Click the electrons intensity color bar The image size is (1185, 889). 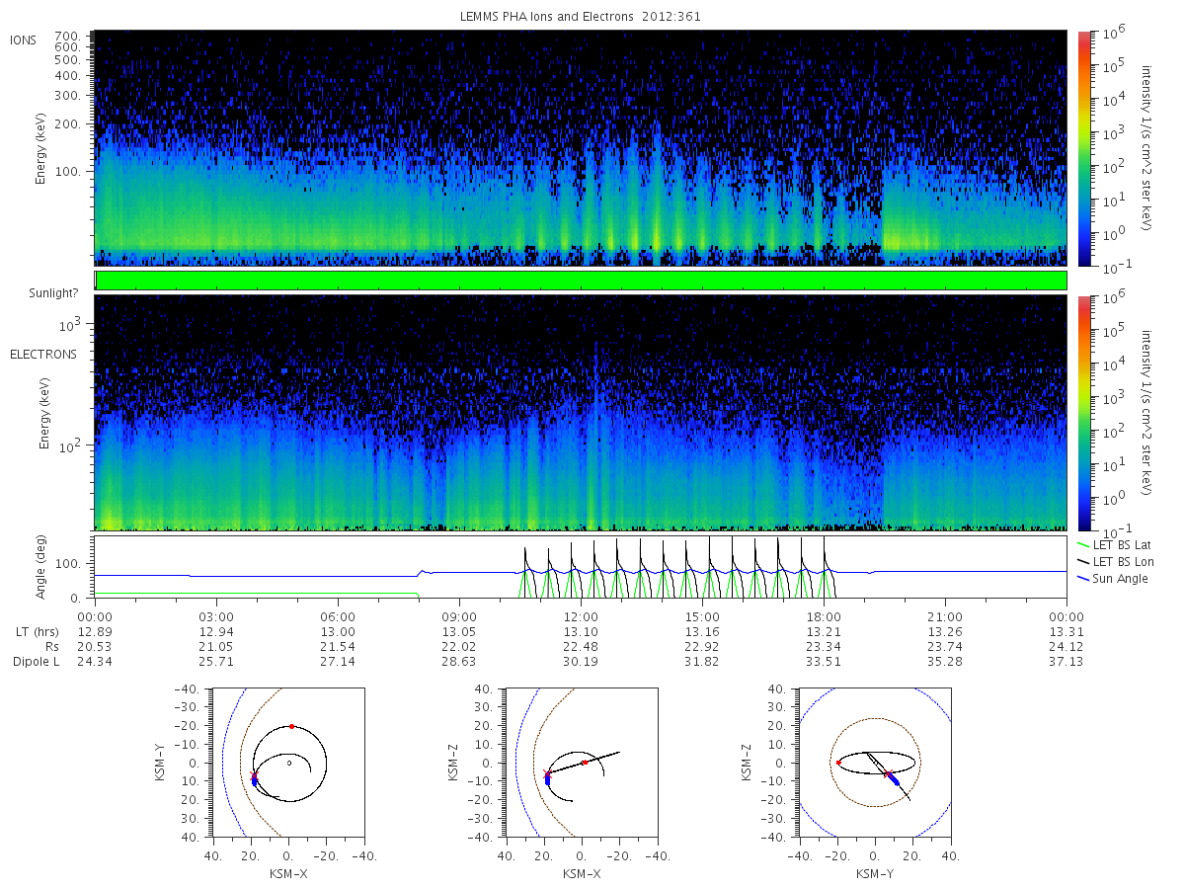[1083, 412]
